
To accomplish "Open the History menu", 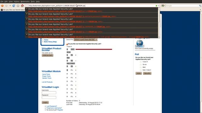I will tap(16, 2).
